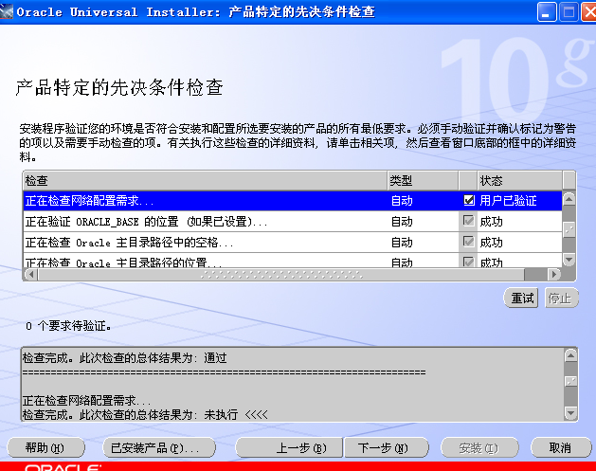The height and width of the screenshot is (471, 596).
Task: Click the details box scroll-down arrow
Action: [x=571, y=413]
